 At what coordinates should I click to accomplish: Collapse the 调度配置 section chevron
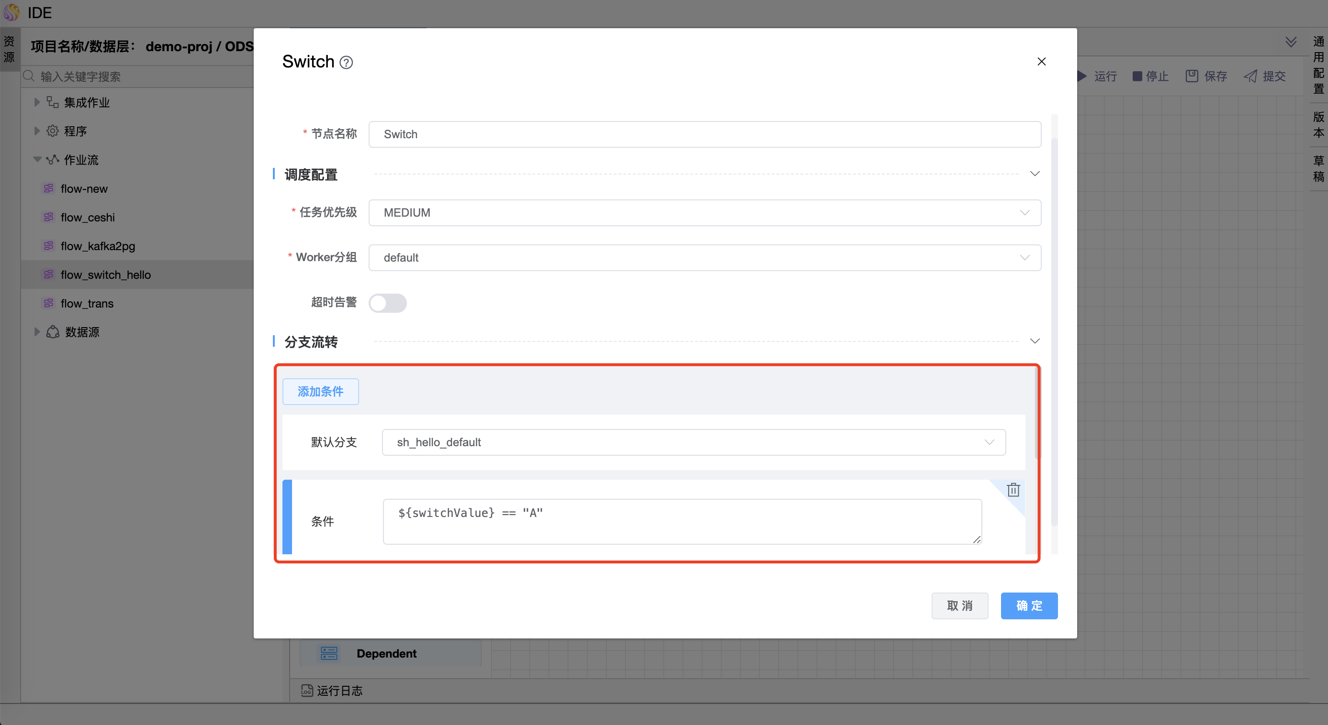click(1034, 174)
